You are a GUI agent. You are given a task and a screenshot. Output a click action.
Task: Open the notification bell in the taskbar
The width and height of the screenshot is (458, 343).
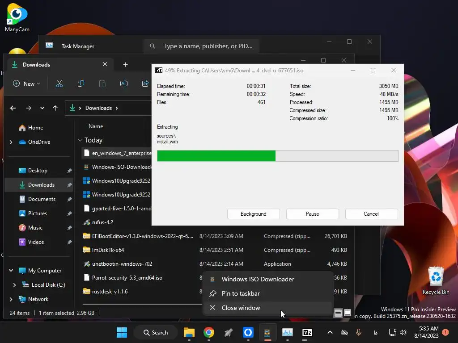pos(445,332)
